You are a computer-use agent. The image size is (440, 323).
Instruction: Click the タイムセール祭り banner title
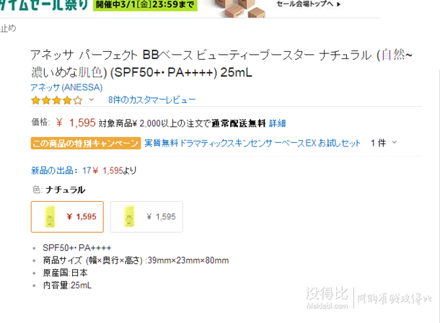pyautogui.click(x=44, y=5)
